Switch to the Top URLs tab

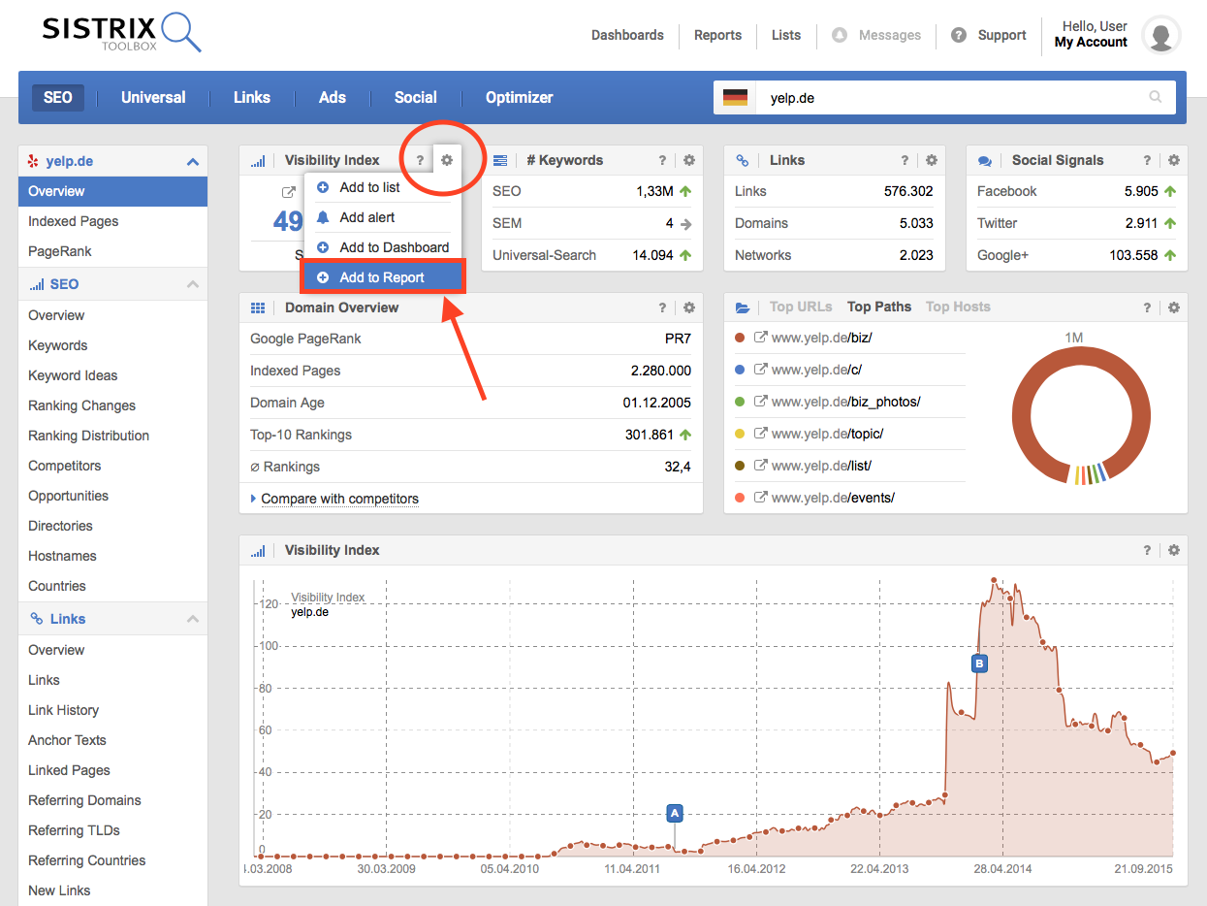point(801,307)
